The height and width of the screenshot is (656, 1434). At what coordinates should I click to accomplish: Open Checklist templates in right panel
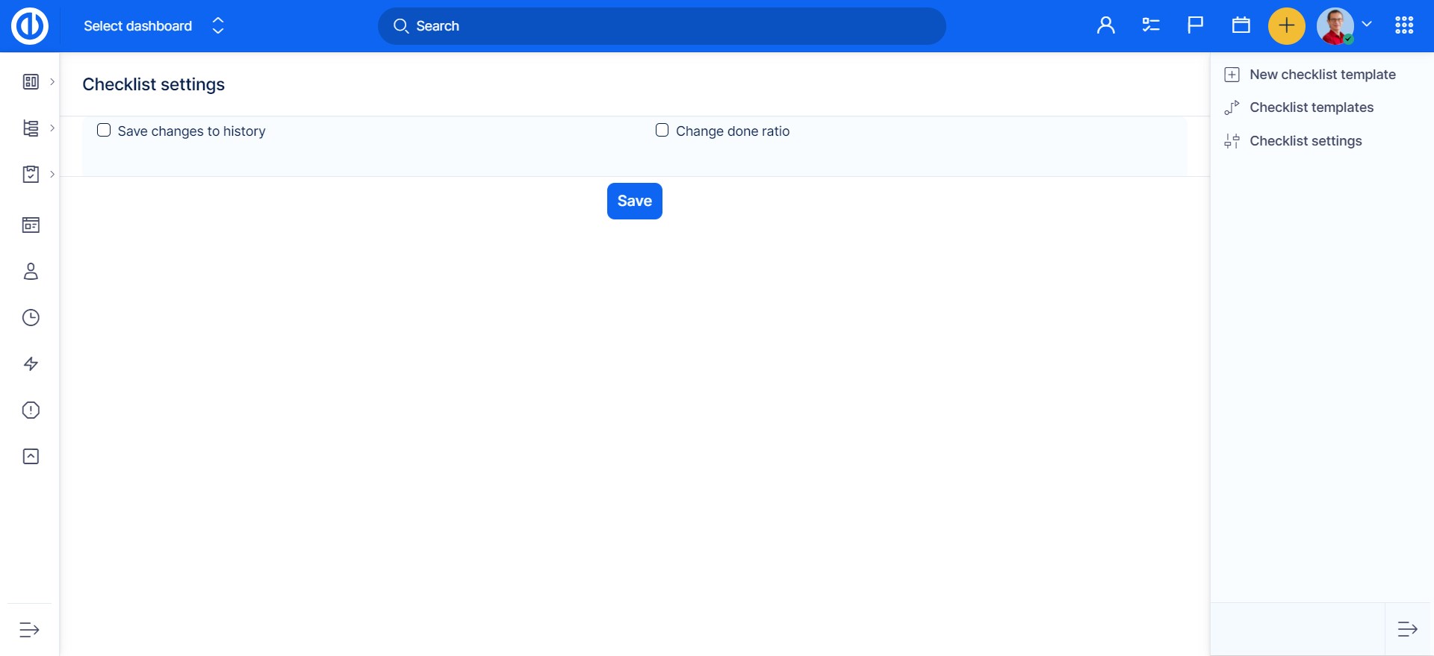[x=1311, y=107]
